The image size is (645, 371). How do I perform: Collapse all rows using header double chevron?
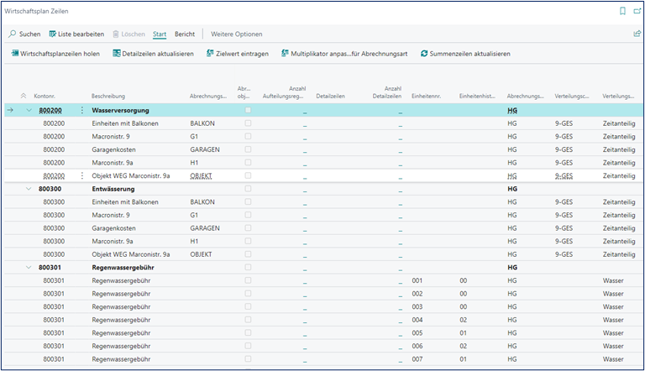coord(23,97)
